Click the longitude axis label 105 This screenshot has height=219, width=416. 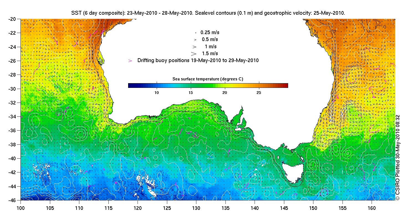pyautogui.click(x=50, y=208)
